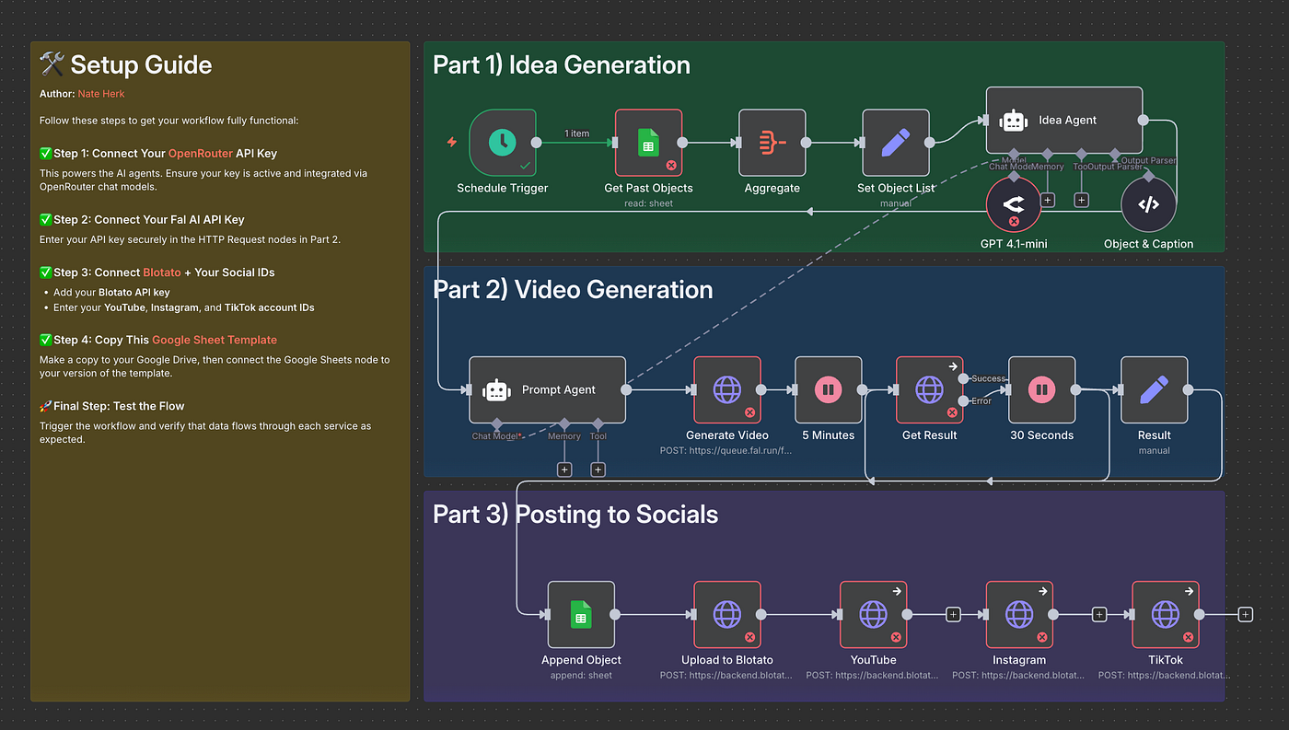Click "Step 2: Connect Your Fal AI API Key"

149,220
